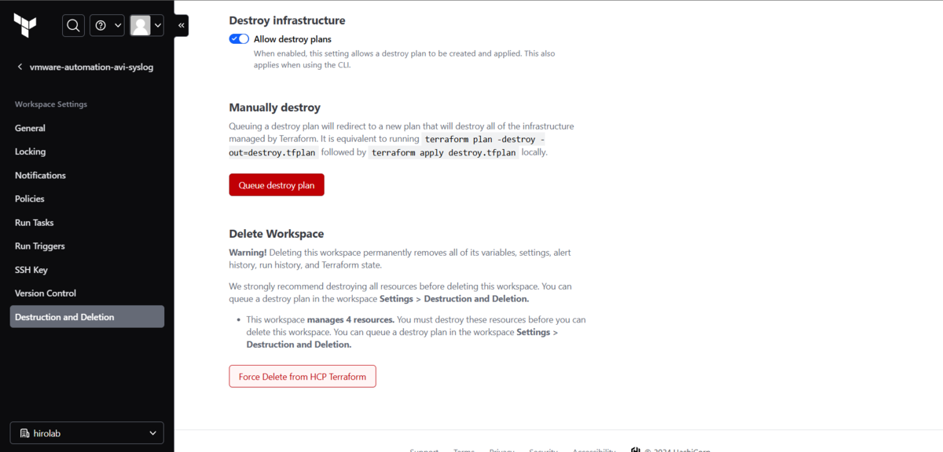
Task: Open hirolab organization switcher
Action: pyautogui.click(x=86, y=432)
